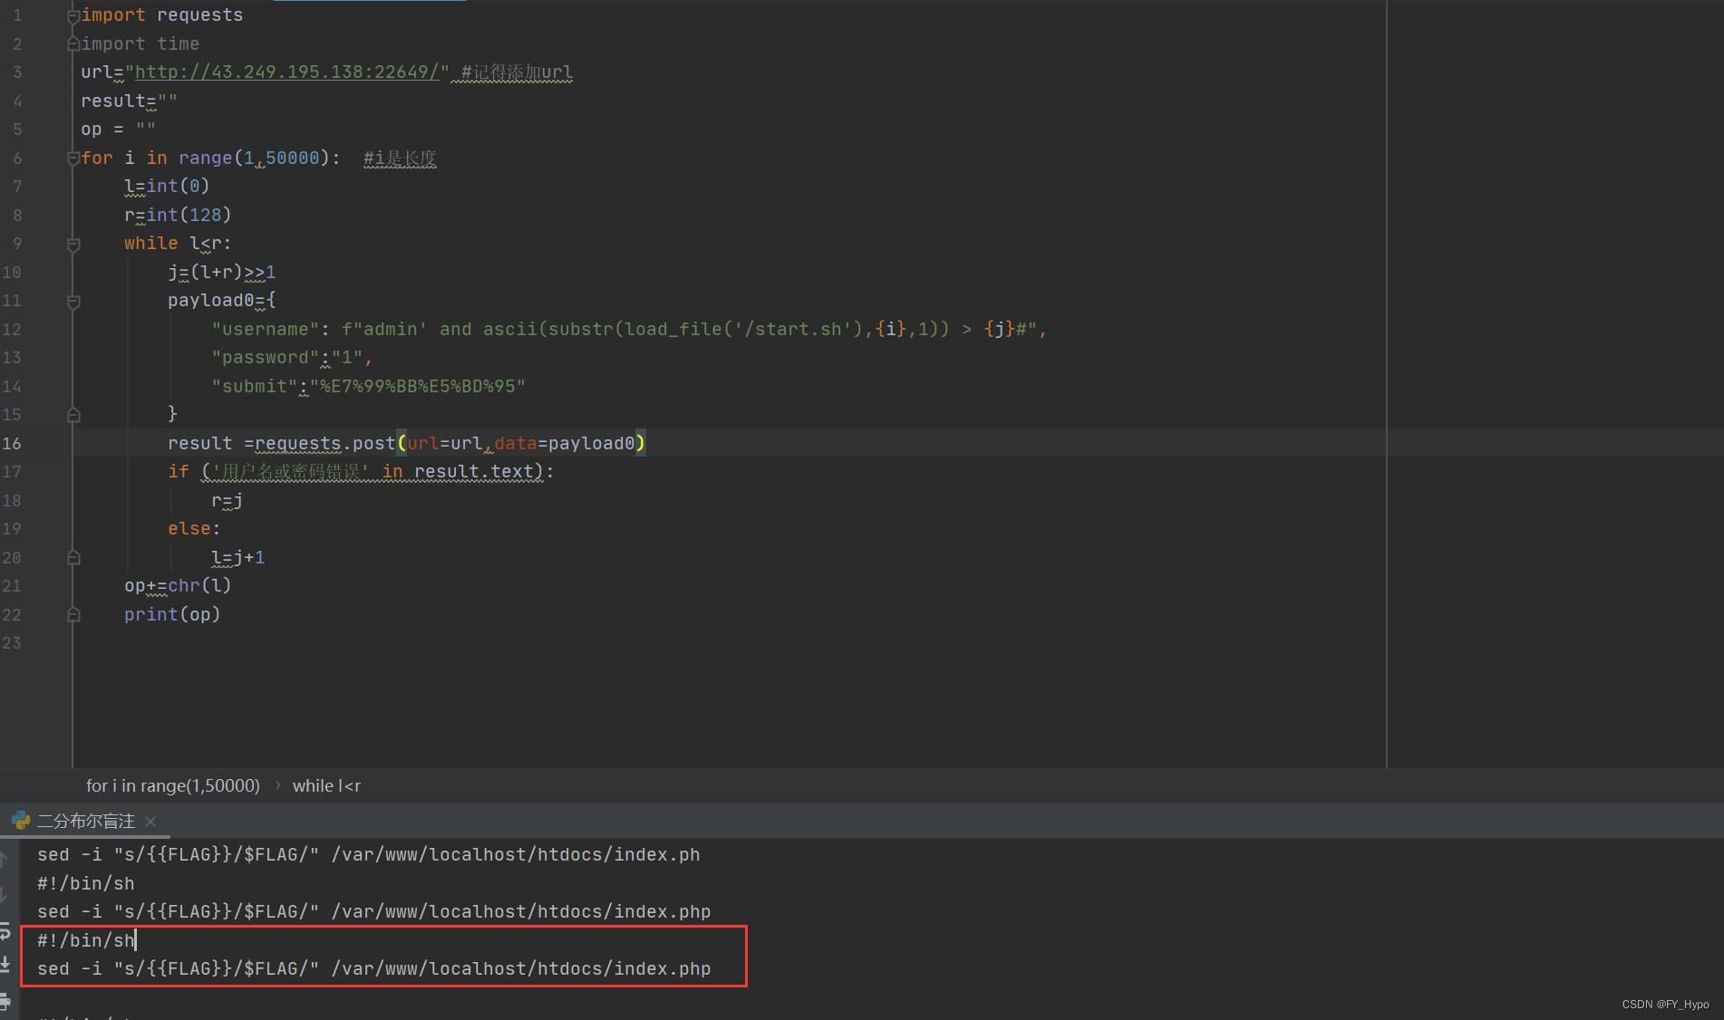This screenshot has height=1020, width=1724.
Task: Click the '#i是长度' comment on line 6
Action: click(400, 158)
